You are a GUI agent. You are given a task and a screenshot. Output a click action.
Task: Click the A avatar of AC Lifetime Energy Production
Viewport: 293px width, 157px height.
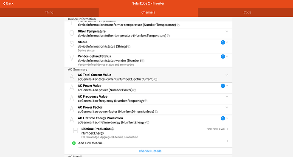[72, 120]
